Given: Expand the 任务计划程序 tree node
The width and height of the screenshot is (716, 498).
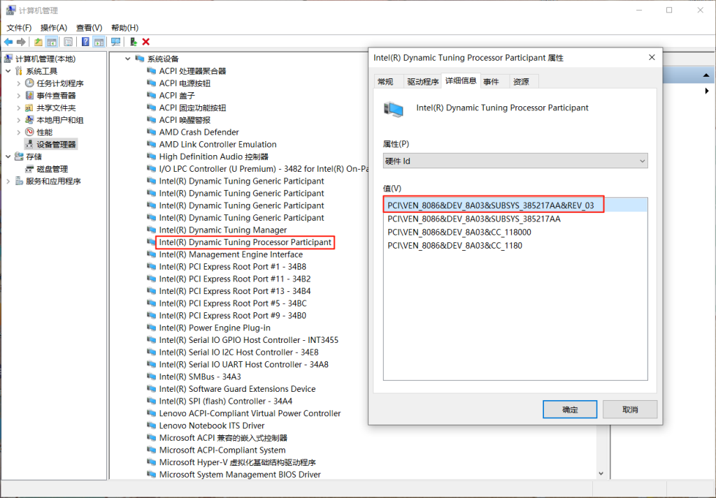Looking at the screenshot, I should (x=19, y=83).
